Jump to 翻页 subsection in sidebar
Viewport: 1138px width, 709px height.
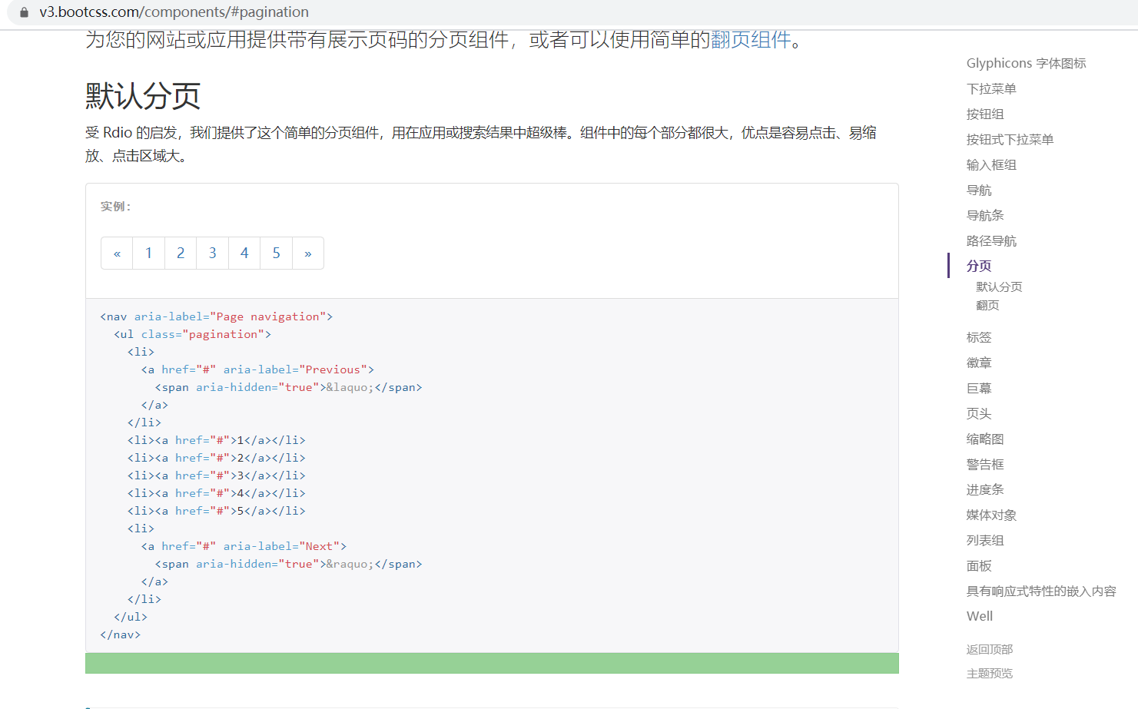click(987, 305)
